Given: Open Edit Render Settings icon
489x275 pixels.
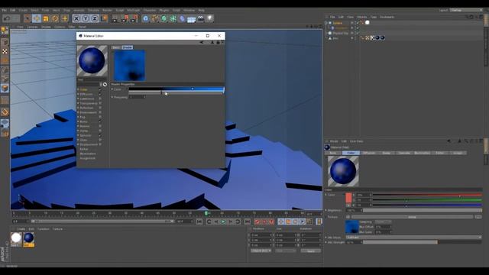Looking at the screenshot, I should (x=134, y=18).
